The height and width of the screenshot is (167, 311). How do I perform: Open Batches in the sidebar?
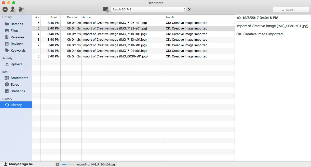[16, 24]
